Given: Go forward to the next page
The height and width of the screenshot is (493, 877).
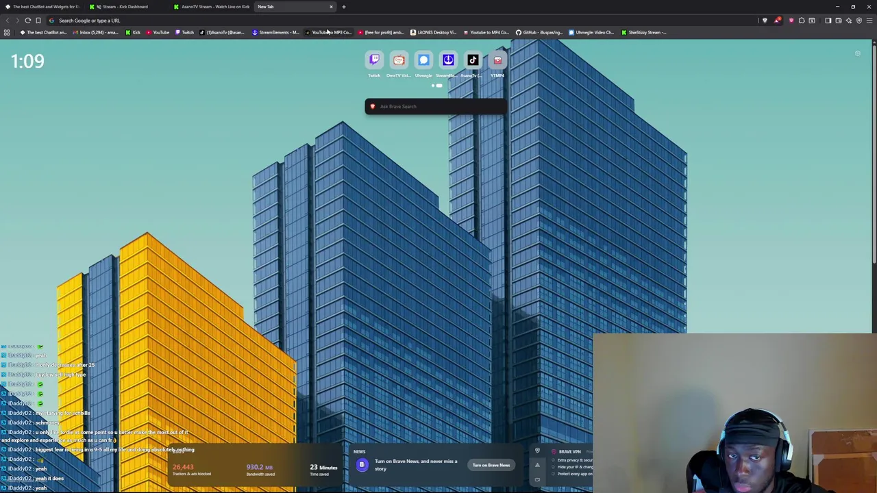Looking at the screenshot, I should (x=17, y=21).
